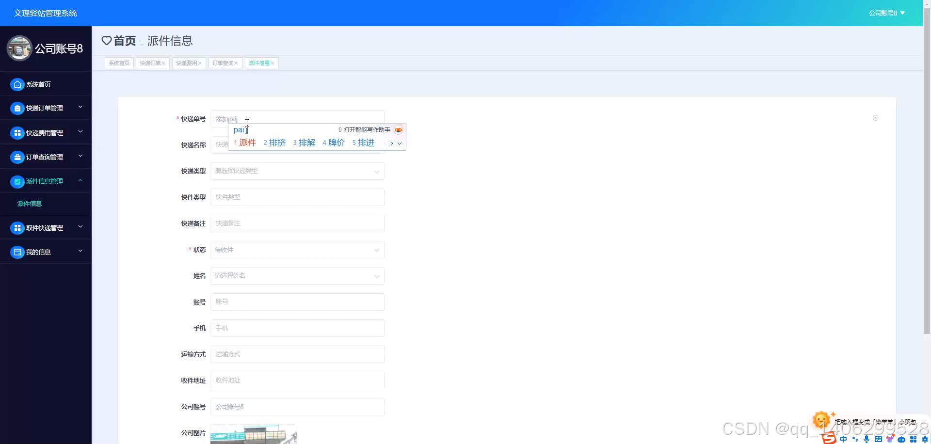Viewport: 931px width, 444px height.
Task: Click the 取件快递管理 grid icon
Action: click(17, 228)
